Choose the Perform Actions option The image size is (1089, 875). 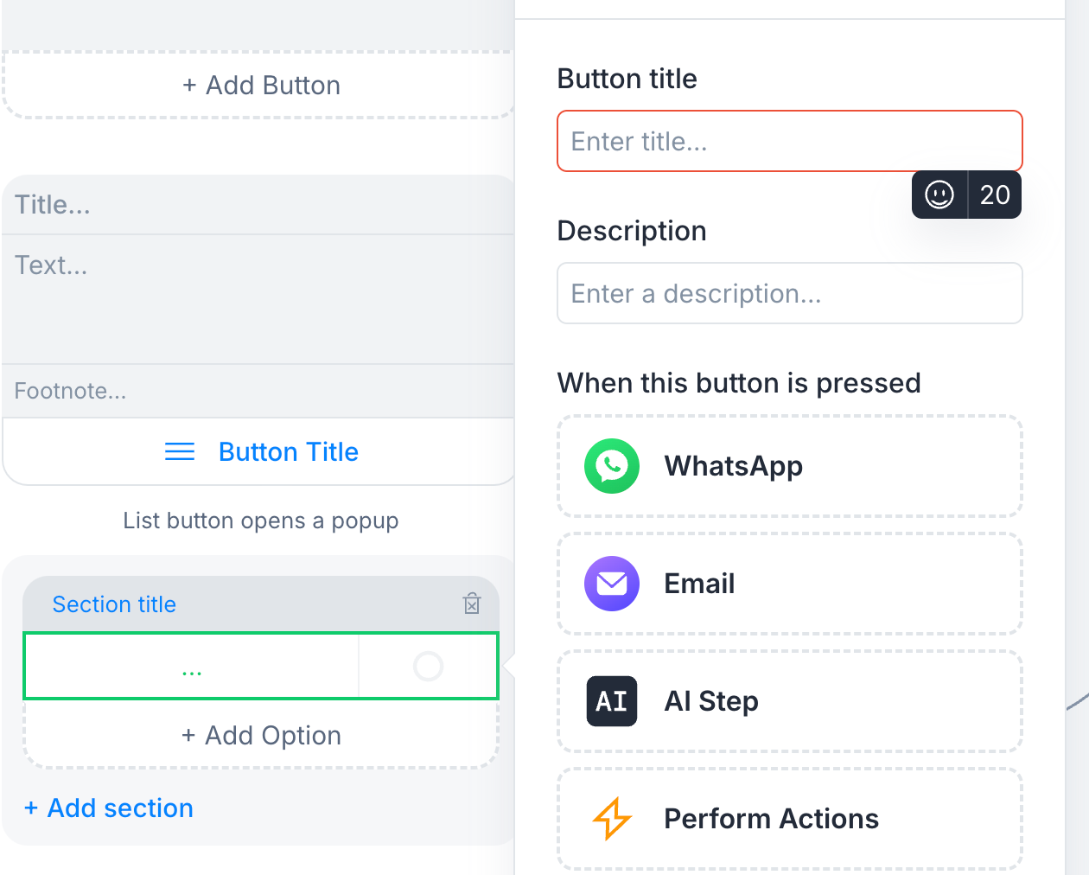tap(790, 819)
